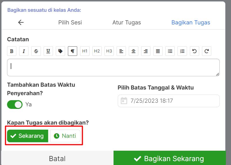Image resolution: width=231 pixels, height=165 pixels.
Task: Apply bold formatting in Catatan toolbar
Action: pyautogui.click(x=12, y=51)
